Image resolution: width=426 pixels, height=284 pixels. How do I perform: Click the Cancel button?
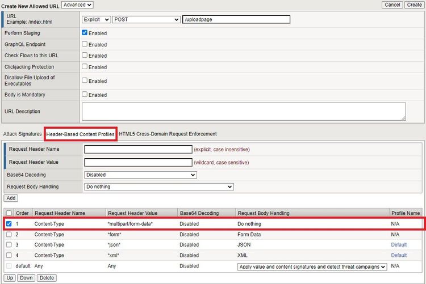click(392, 5)
